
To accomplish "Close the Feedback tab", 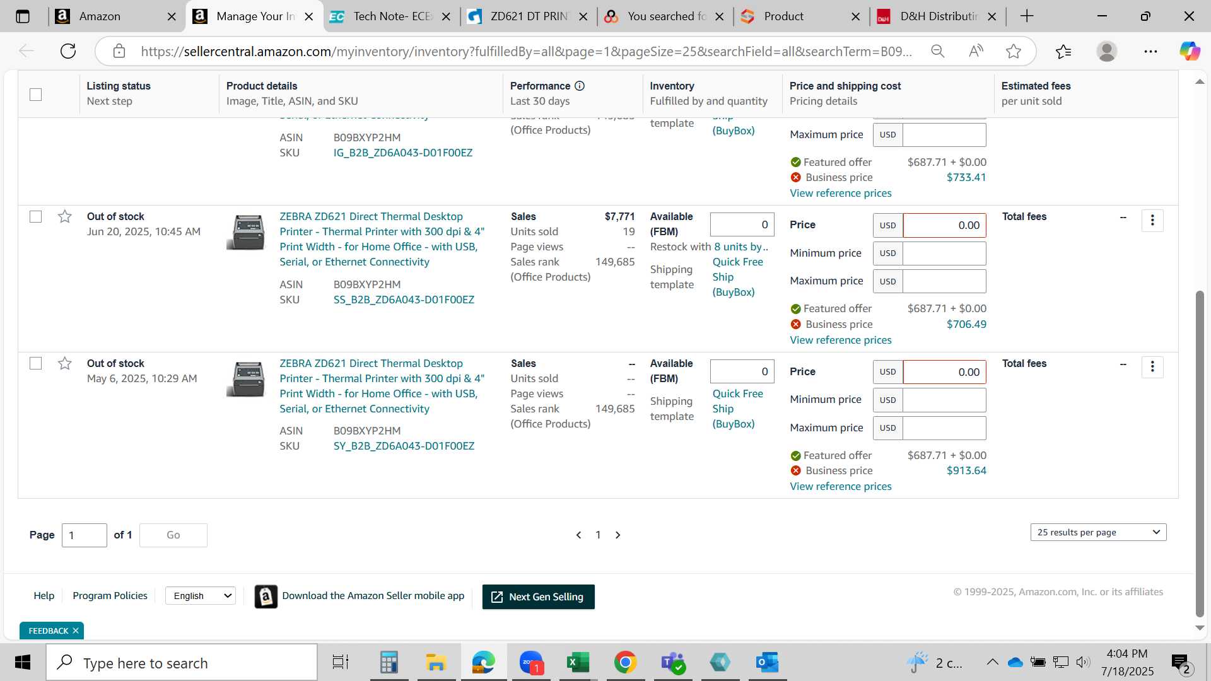I will tap(76, 631).
